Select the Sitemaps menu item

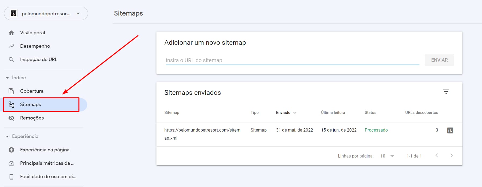pos(31,104)
